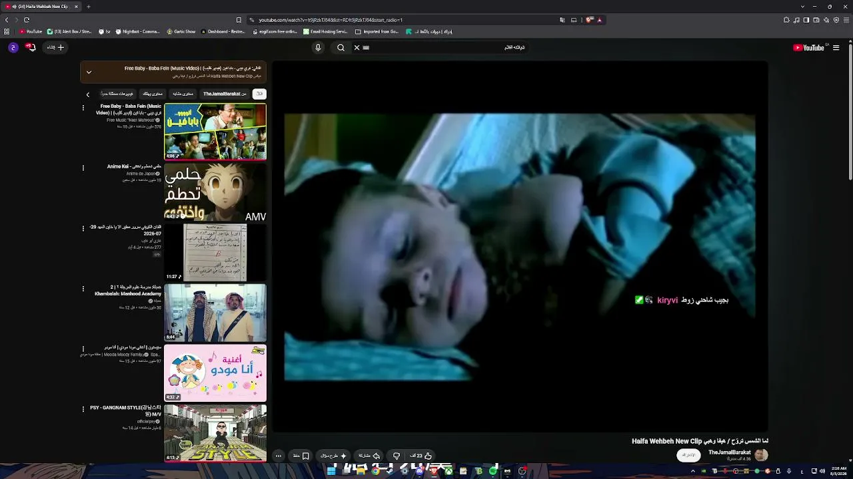Show hidden system tray icons
The image size is (853, 479).
tap(693, 471)
